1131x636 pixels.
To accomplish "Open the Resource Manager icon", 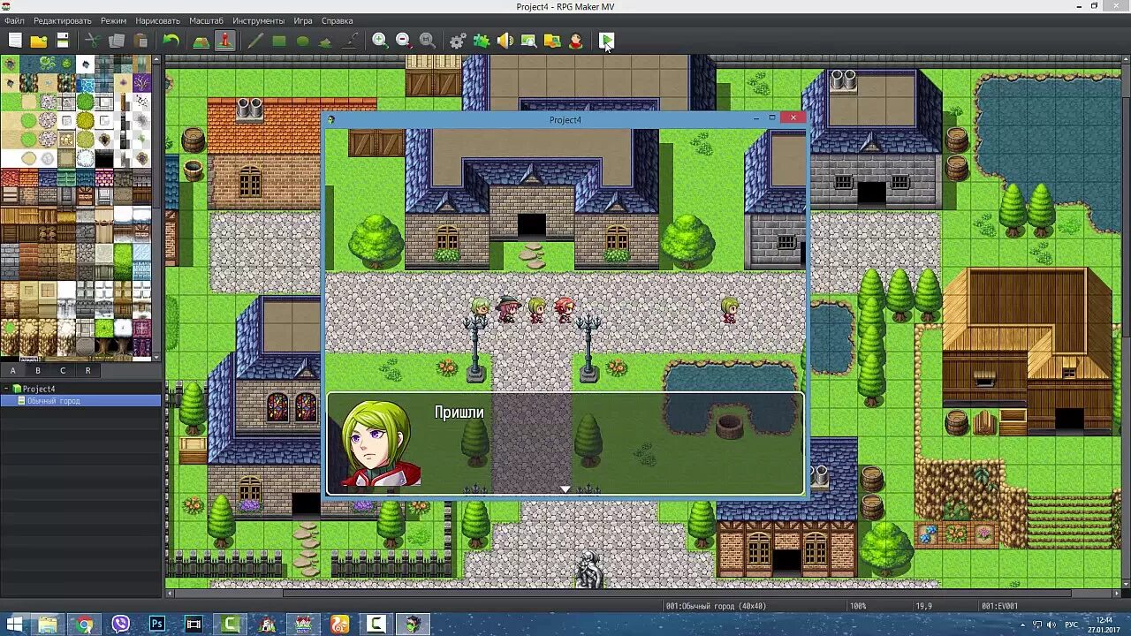I will click(x=552, y=40).
